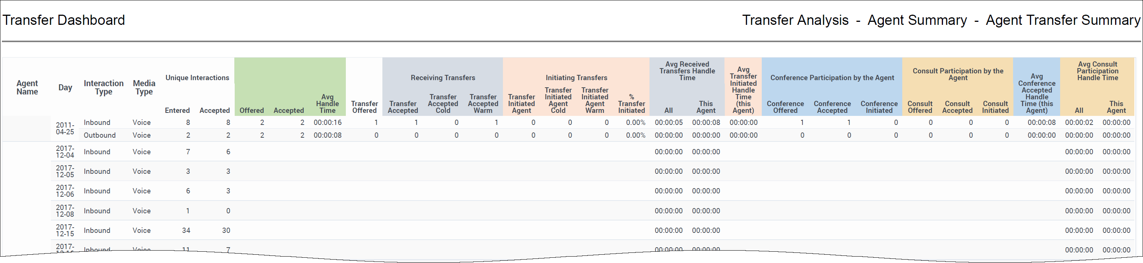Image resolution: width=1143 pixels, height=263 pixels.
Task: Click the day cell "2017-12-05"
Action: pyautogui.click(x=65, y=171)
